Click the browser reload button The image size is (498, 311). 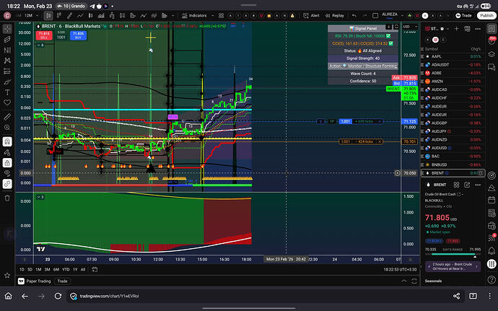coord(58,296)
